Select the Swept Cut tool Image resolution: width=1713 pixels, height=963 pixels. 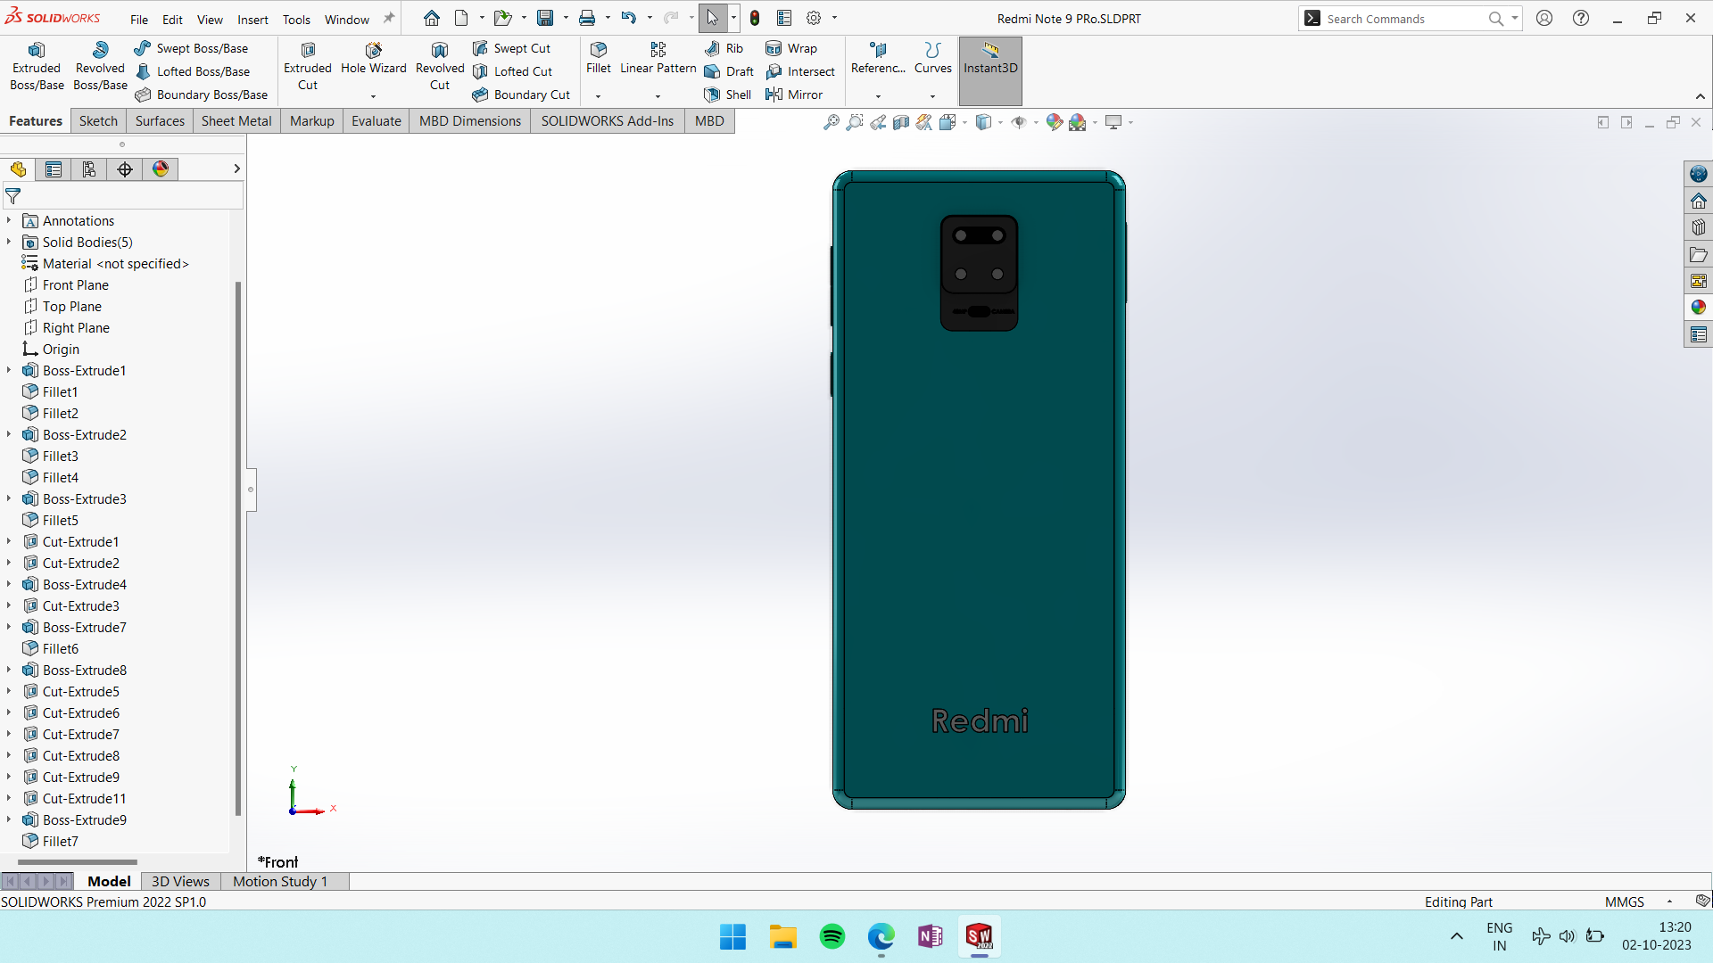(511, 48)
